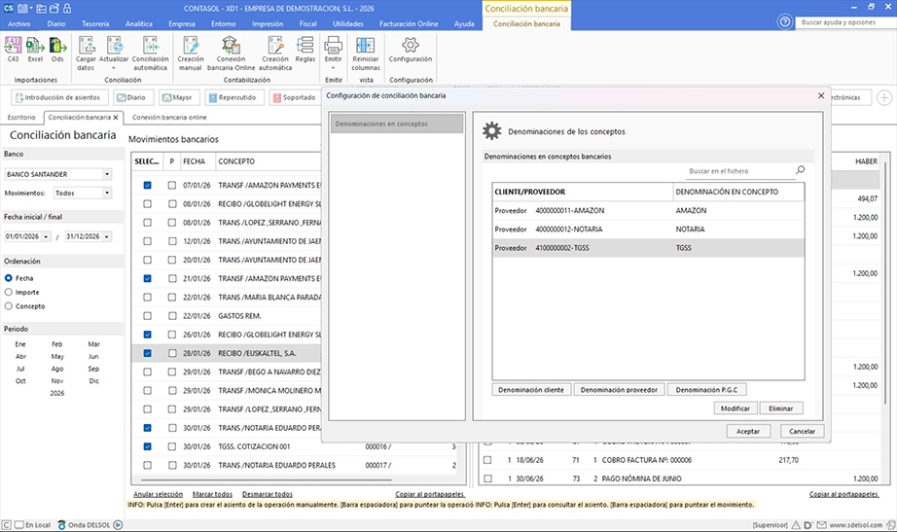897x532 pixels.
Task: Order by Fecha radio button
Action: tap(9, 278)
